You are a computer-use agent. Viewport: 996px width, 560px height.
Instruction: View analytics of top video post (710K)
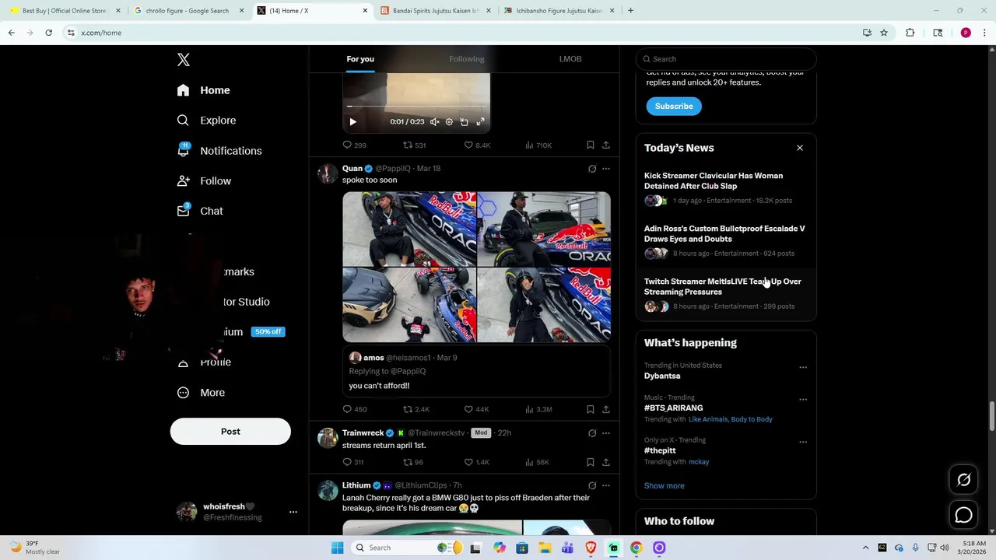click(x=538, y=145)
